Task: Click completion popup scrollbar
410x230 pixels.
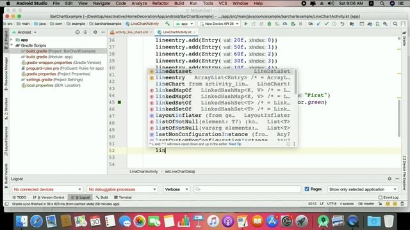Action: (x=295, y=81)
